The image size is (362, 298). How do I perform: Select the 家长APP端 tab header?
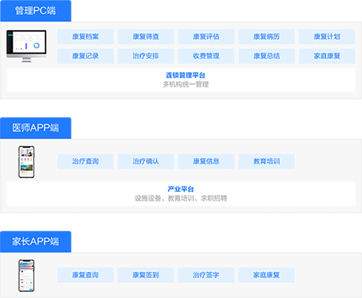click(x=37, y=241)
